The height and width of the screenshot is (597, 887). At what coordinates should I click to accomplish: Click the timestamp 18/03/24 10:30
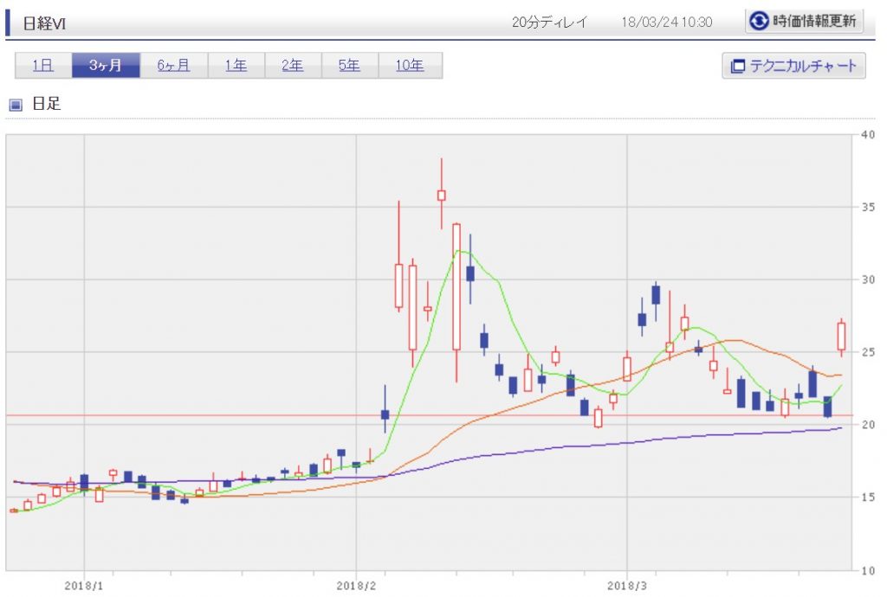[666, 22]
